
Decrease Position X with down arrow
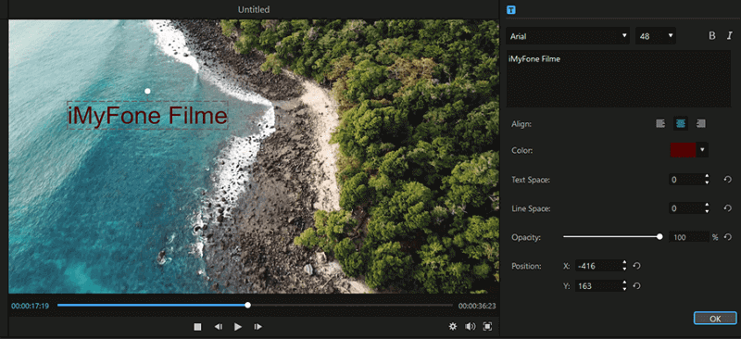coord(624,269)
